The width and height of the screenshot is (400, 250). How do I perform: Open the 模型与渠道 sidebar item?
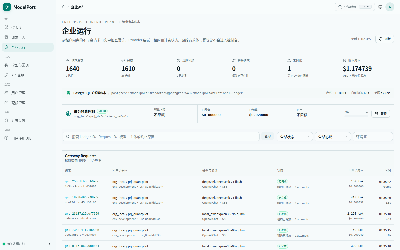(x=28, y=65)
